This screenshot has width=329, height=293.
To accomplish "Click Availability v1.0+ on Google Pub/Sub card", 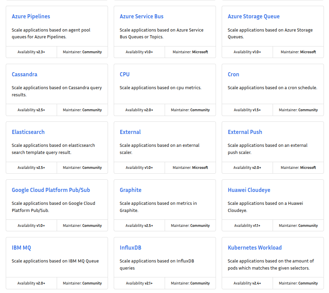I will coord(31,226).
